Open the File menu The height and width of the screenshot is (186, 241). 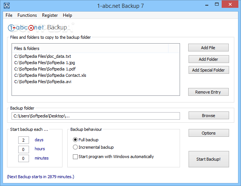[x=9, y=15]
